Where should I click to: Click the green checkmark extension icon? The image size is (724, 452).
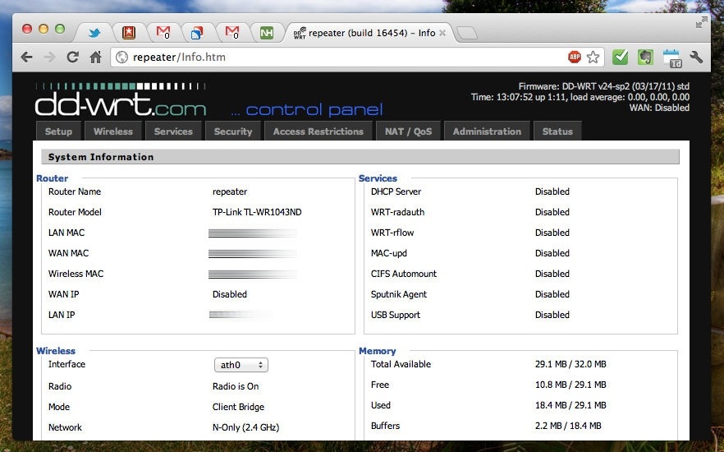coord(620,58)
